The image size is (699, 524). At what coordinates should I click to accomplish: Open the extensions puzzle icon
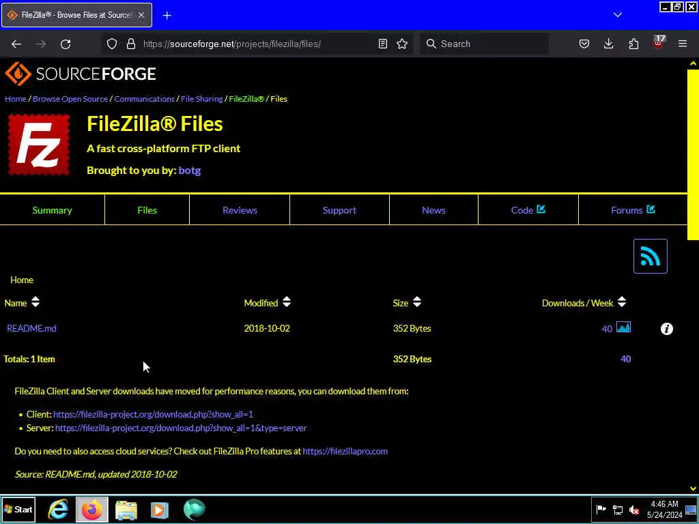coord(633,44)
